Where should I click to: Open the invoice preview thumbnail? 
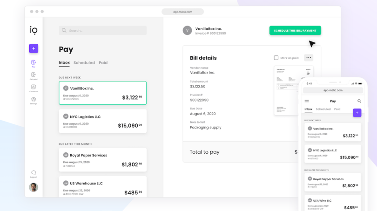[293, 90]
